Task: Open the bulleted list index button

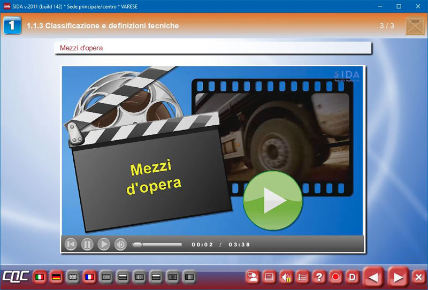Action: coord(302,277)
